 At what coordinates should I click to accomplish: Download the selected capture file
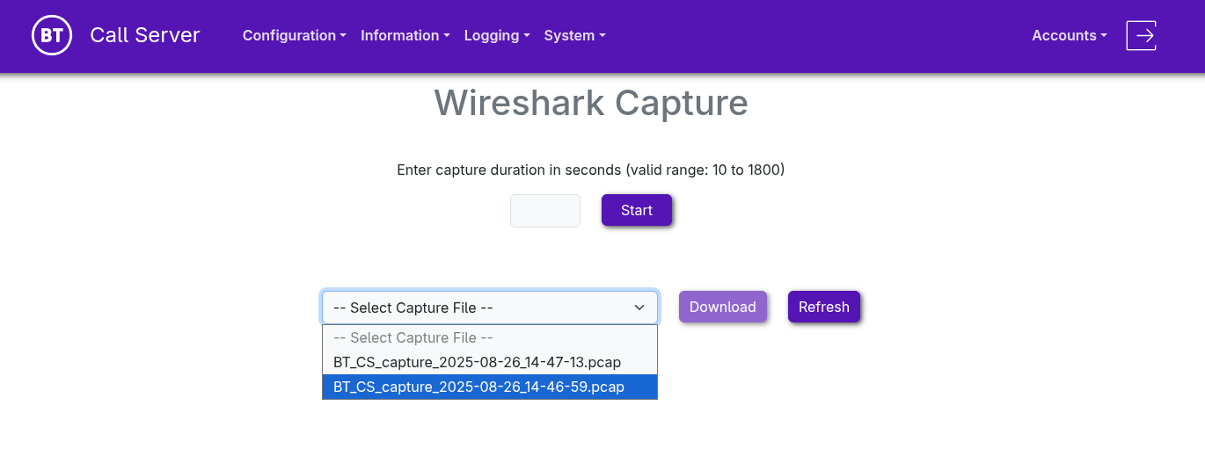(723, 307)
